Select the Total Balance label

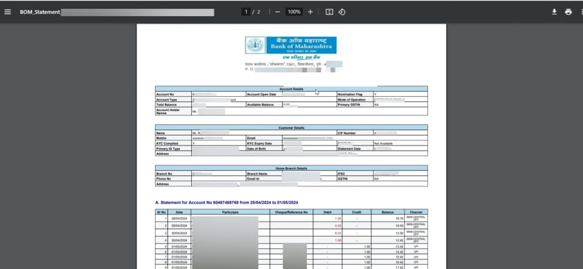coord(166,105)
